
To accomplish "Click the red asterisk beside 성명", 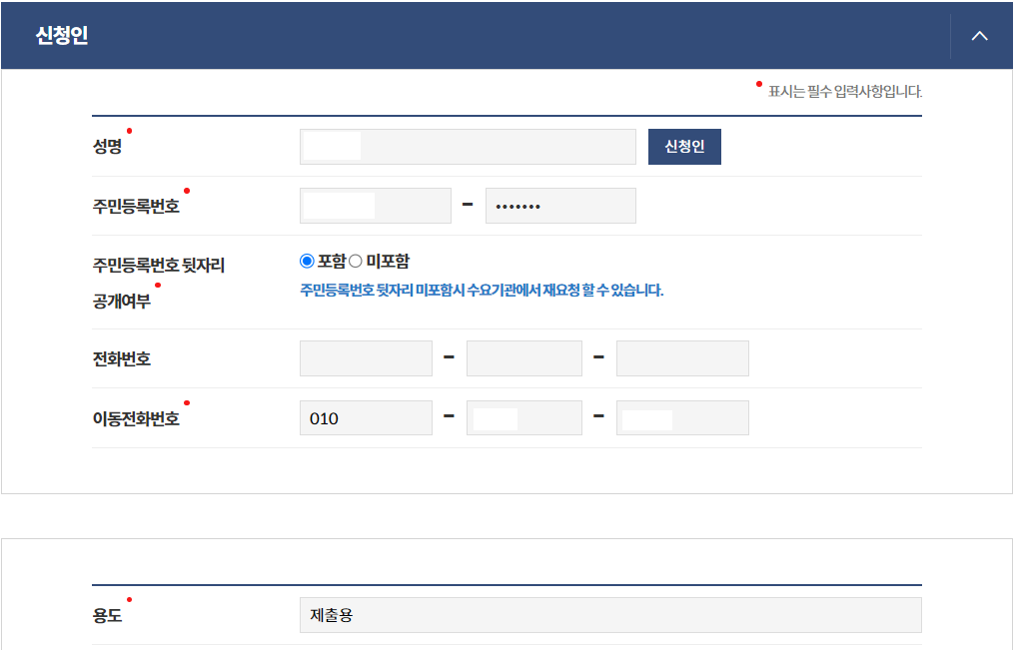I will pos(128,132).
